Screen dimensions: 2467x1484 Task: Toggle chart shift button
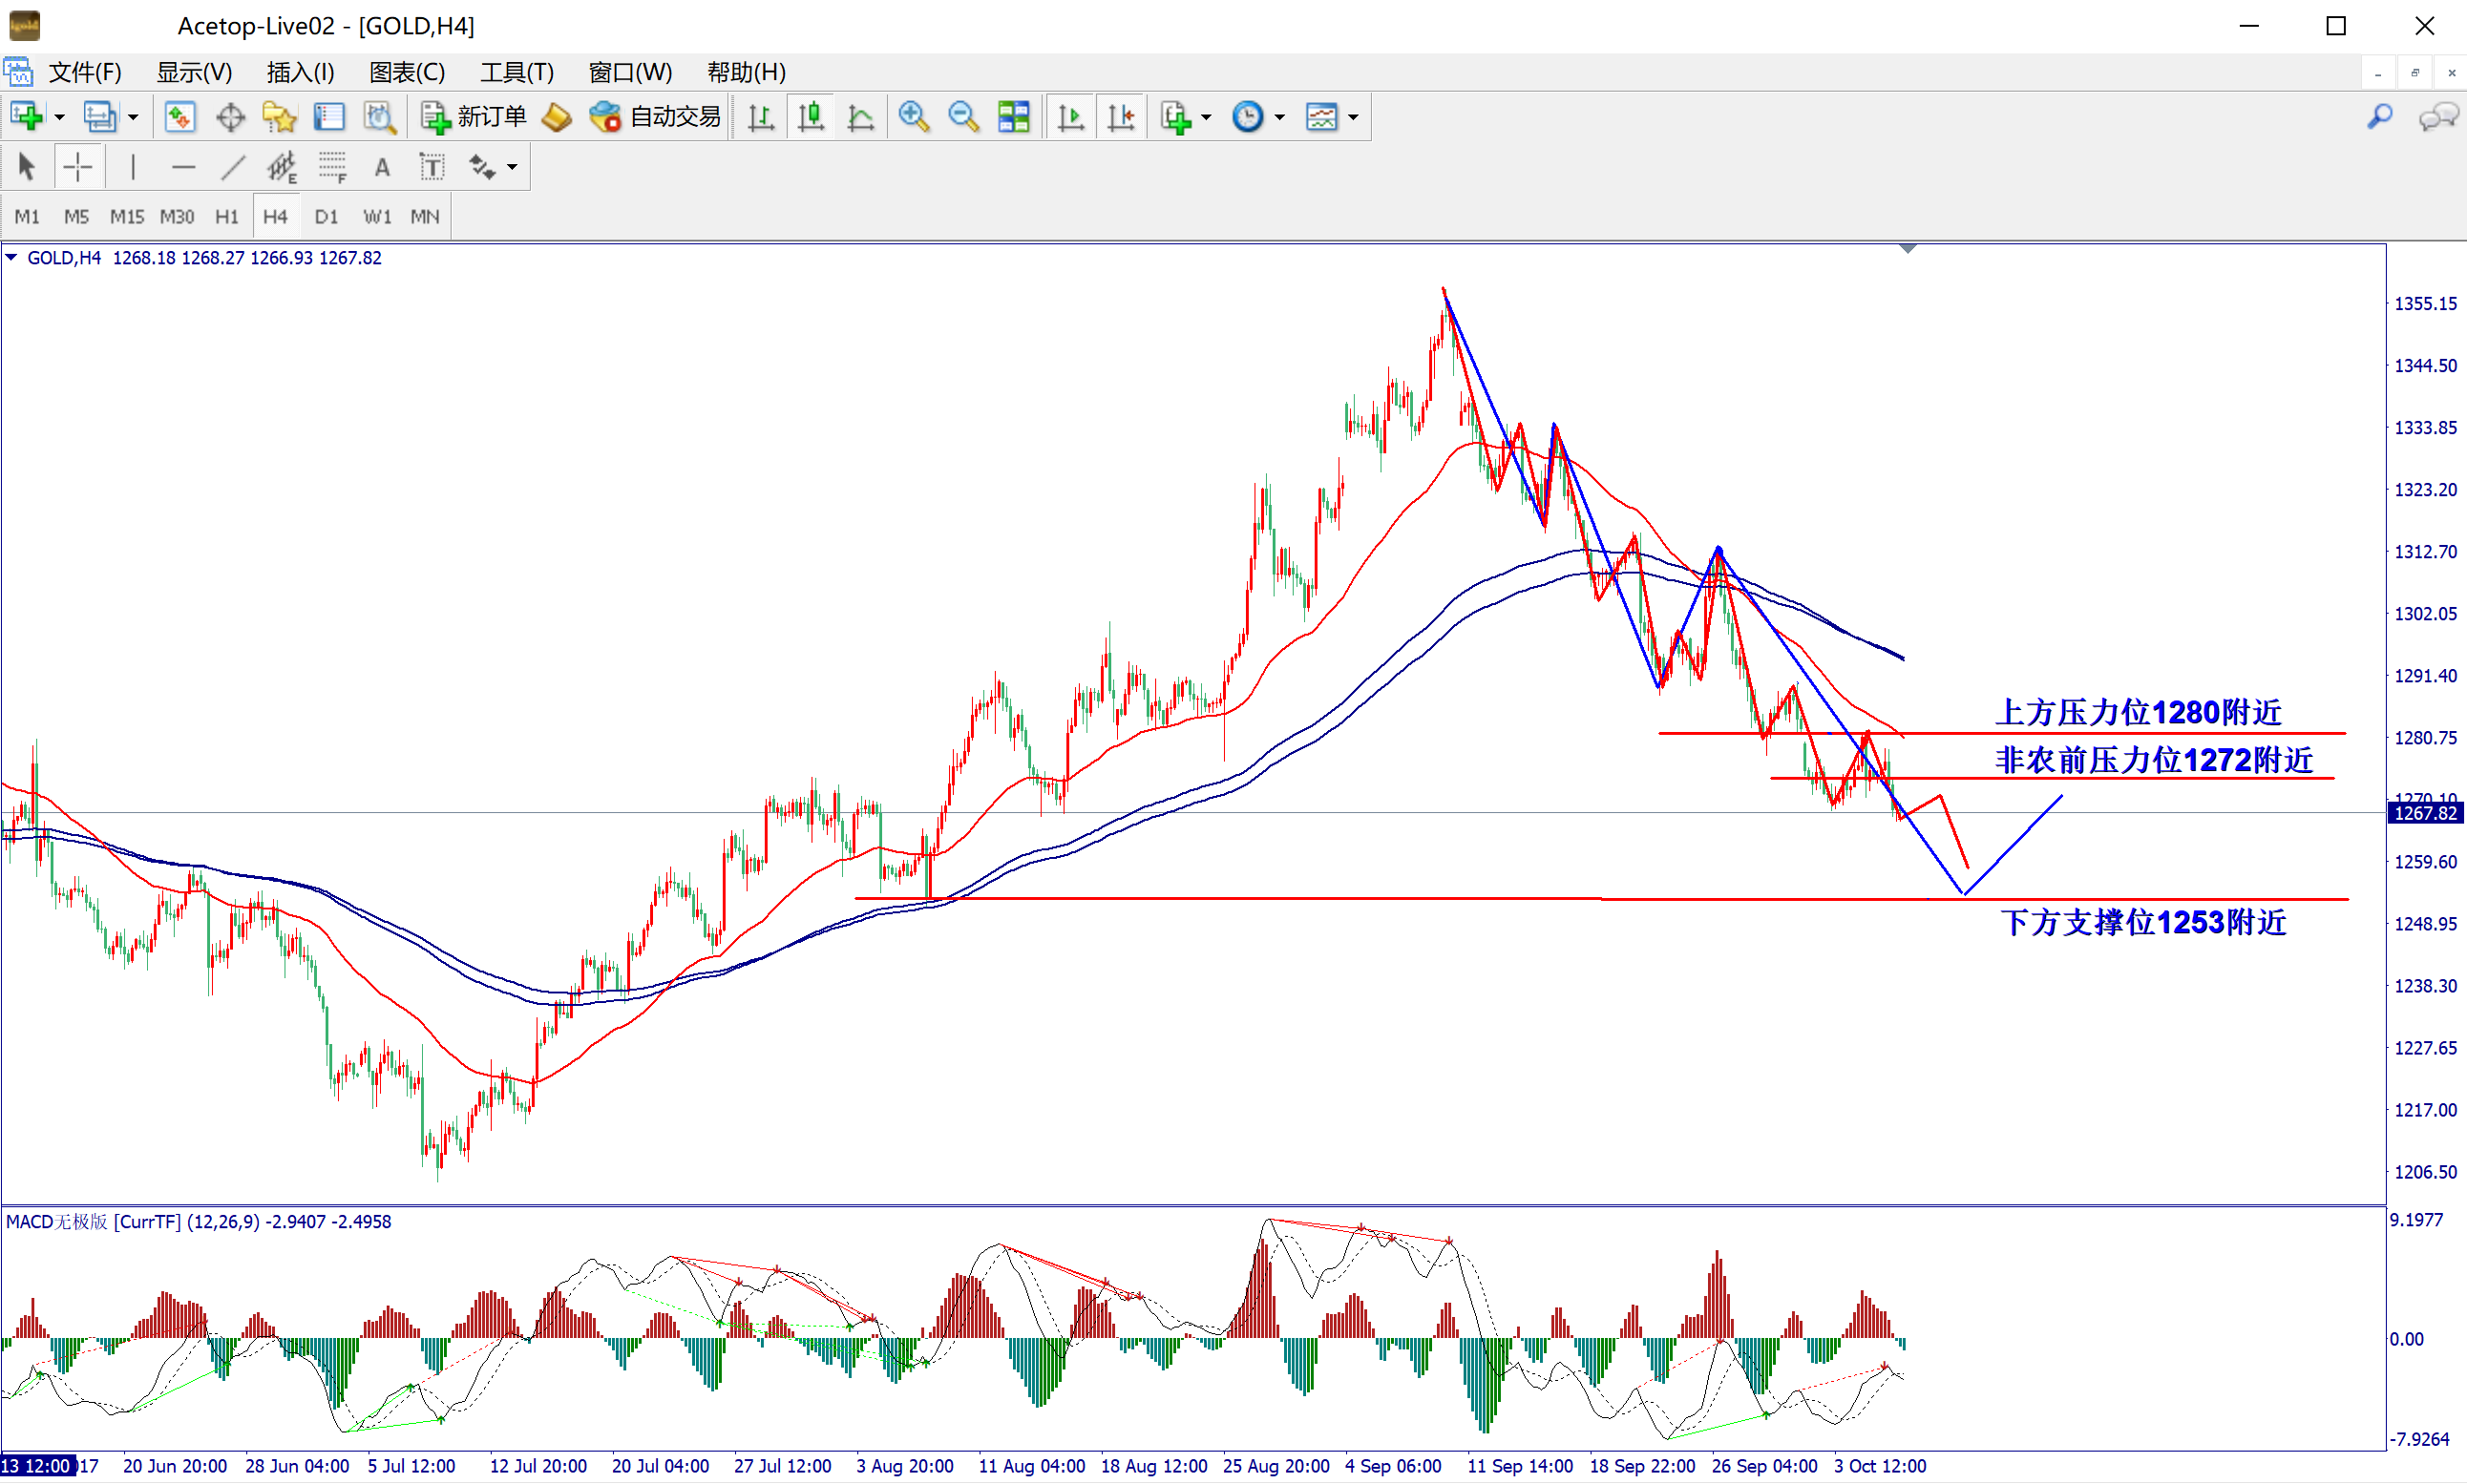[x=1121, y=117]
